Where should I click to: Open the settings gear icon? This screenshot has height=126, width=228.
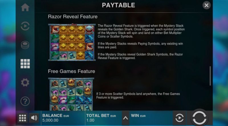point(25,82)
